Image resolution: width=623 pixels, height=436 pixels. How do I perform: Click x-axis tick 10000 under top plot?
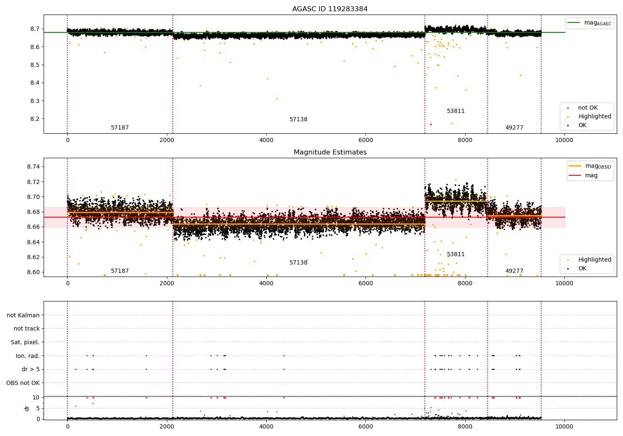(564, 140)
